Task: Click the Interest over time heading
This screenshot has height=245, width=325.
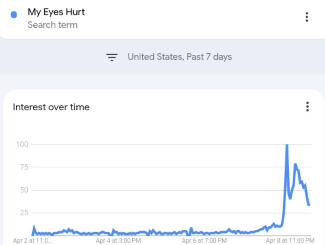Action: tap(51, 107)
